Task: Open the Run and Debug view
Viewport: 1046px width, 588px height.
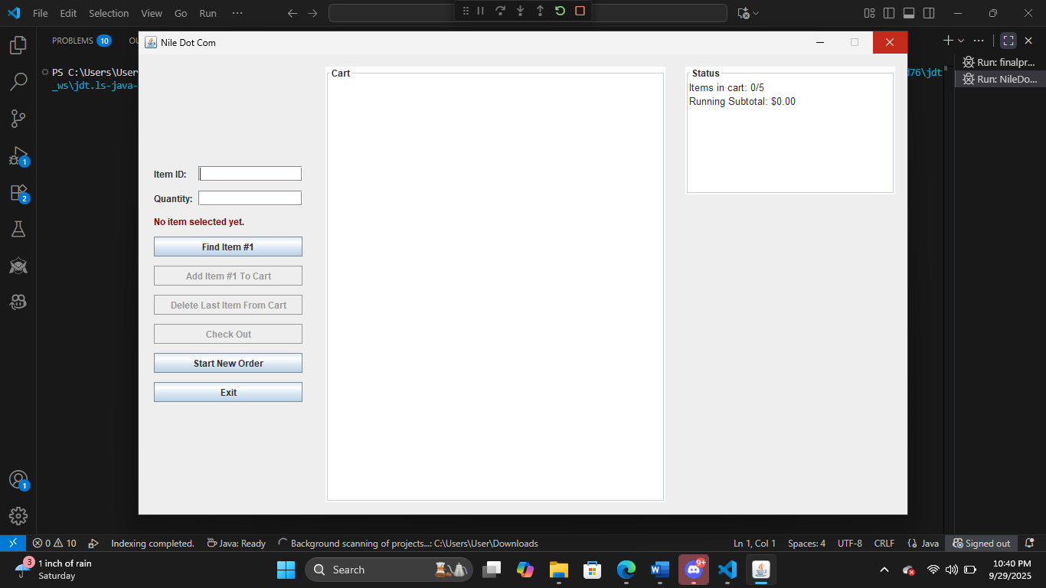Action: (18, 155)
